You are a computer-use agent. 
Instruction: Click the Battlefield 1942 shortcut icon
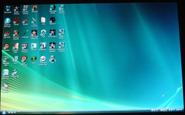point(6,61)
